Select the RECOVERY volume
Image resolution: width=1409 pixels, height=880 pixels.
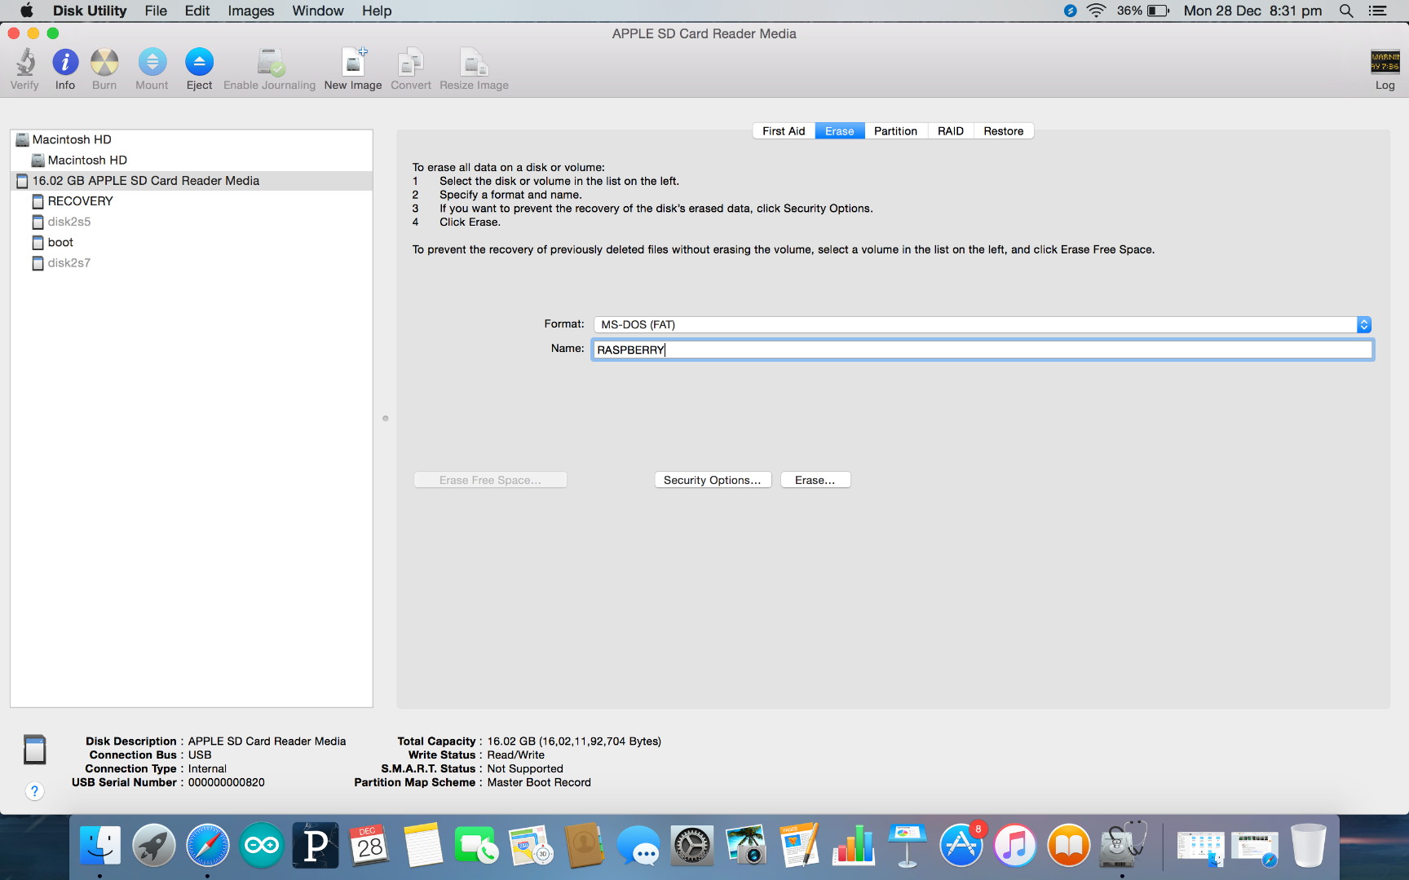click(x=192, y=201)
